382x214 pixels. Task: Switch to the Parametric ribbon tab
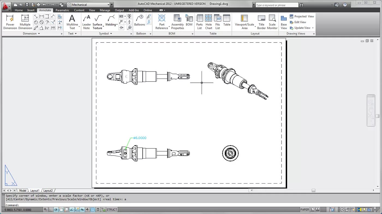(62, 10)
